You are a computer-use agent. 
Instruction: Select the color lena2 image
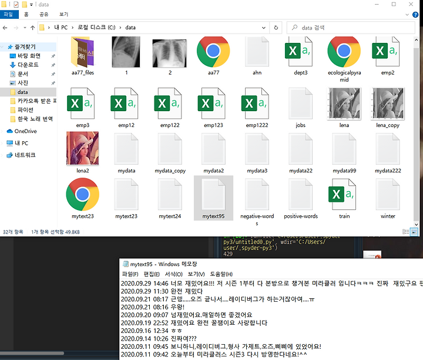coord(83,153)
